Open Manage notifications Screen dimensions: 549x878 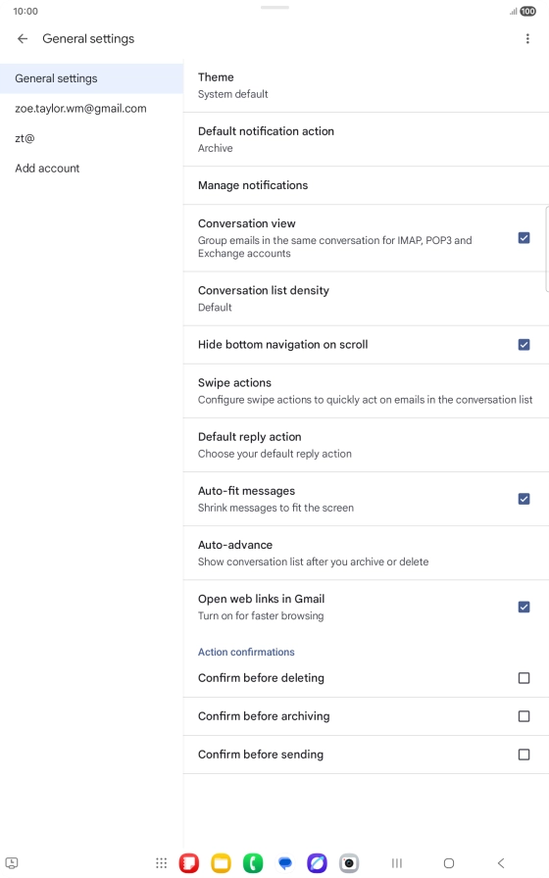tap(366, 185)
